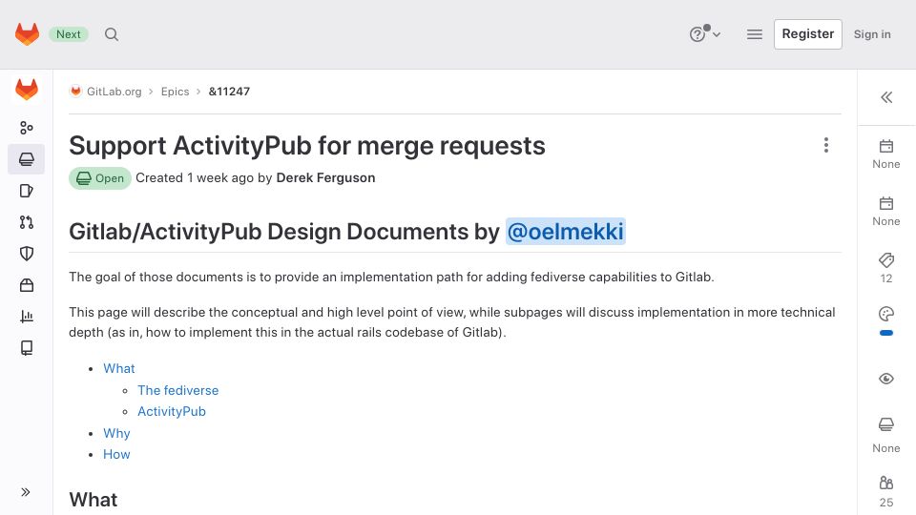Open Merge requests sidebar icon
Image resolution: width=916 pixels, height=515 pixels.
[27, 222]
